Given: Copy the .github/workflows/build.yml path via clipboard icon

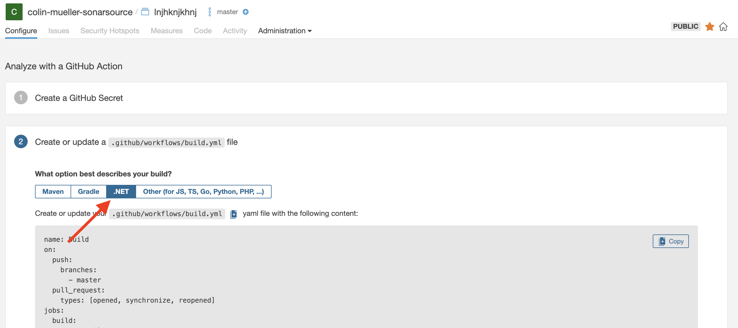Looking at the screenshot, I should click(x=234, y=214).
